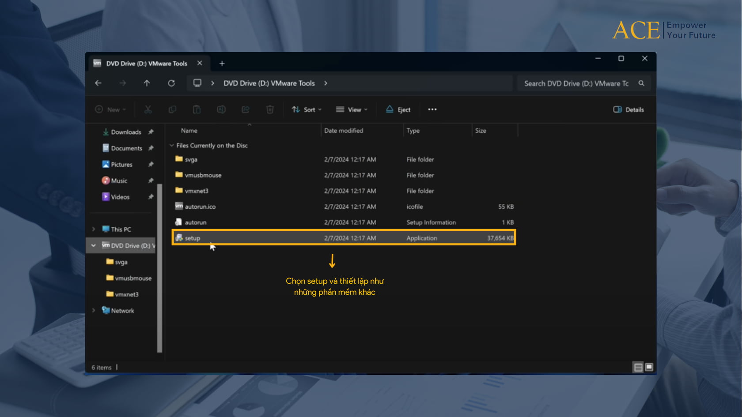This screenshot has height=417, width=742.
Task: Expand the chevron before DVD Drive breadcrumb
Action: (212, 83)
